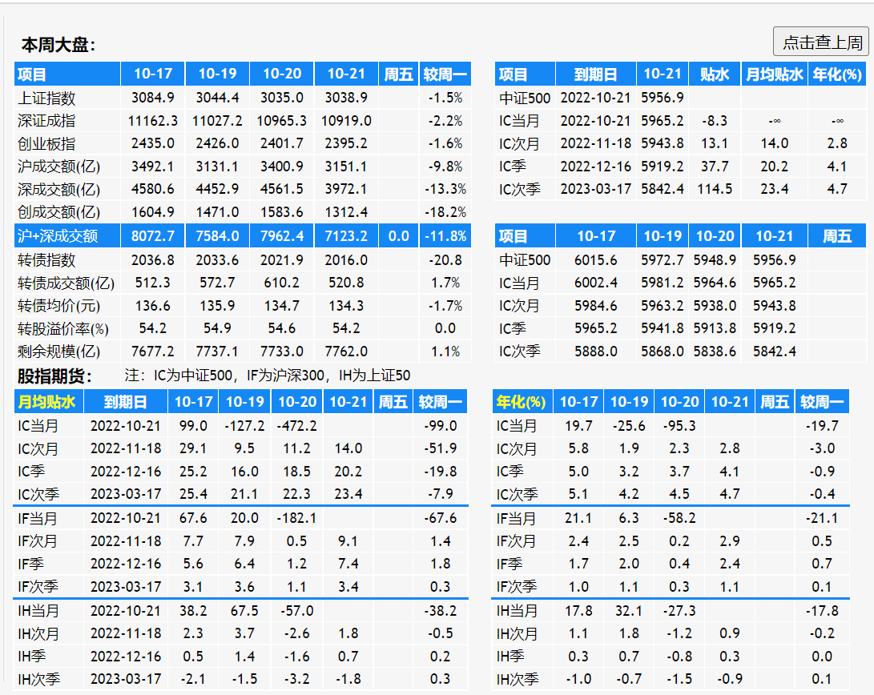The image size is (874, 695).
Task: Click the 较周一 header in the 本周大盘 table
Action: click(445, 74)
